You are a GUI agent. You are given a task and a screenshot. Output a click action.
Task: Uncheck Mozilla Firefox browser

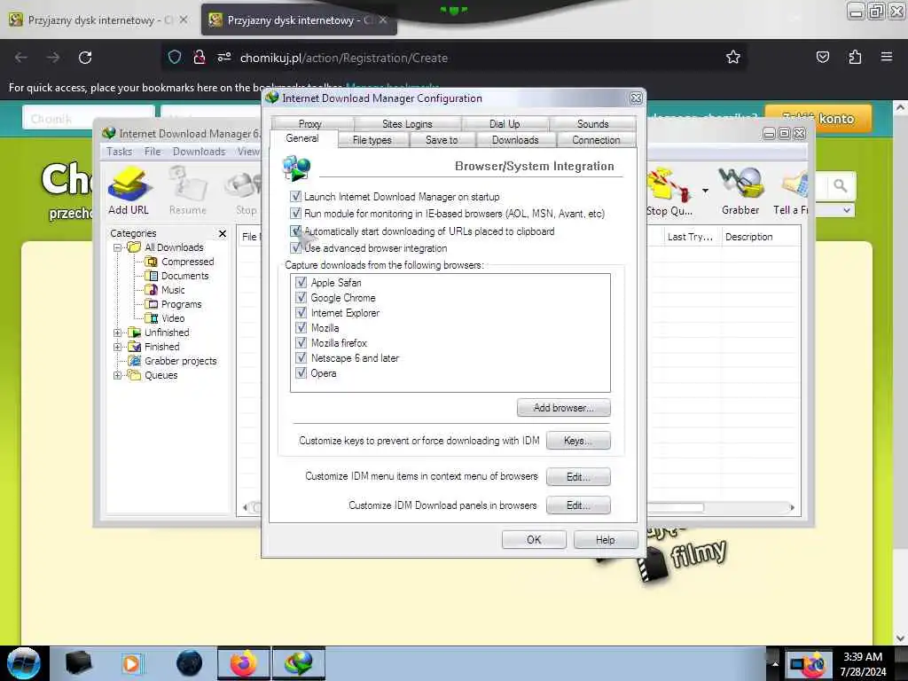coord(301,343)
